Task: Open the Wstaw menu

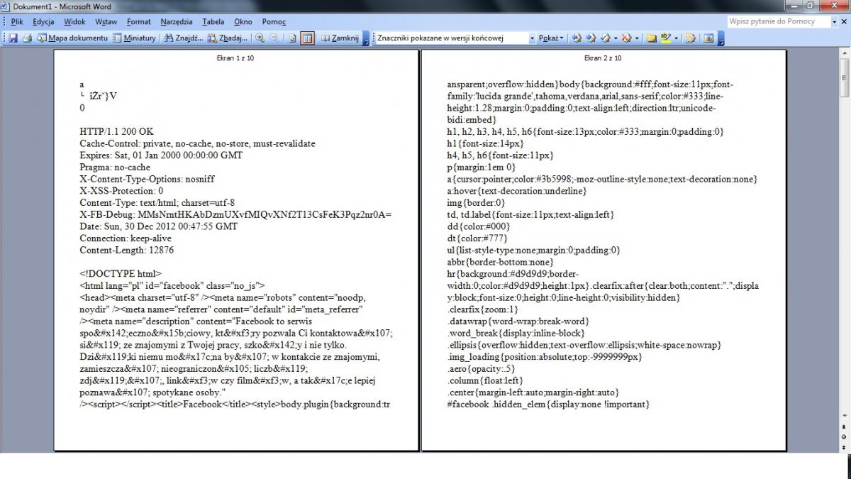Action: click(x=106, y=22)
